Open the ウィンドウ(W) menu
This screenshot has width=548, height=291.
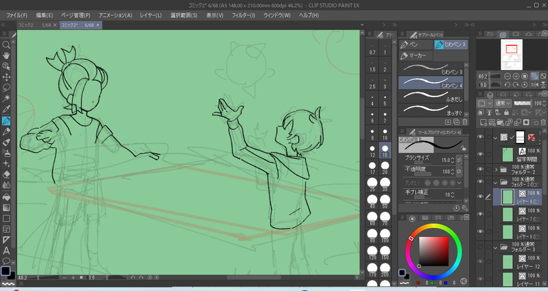point(277,15)
